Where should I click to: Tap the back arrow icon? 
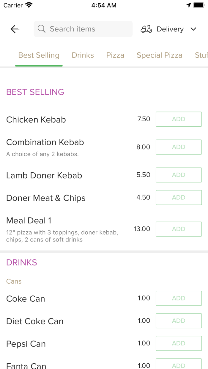pyautogui.click(x=15, y=29)
